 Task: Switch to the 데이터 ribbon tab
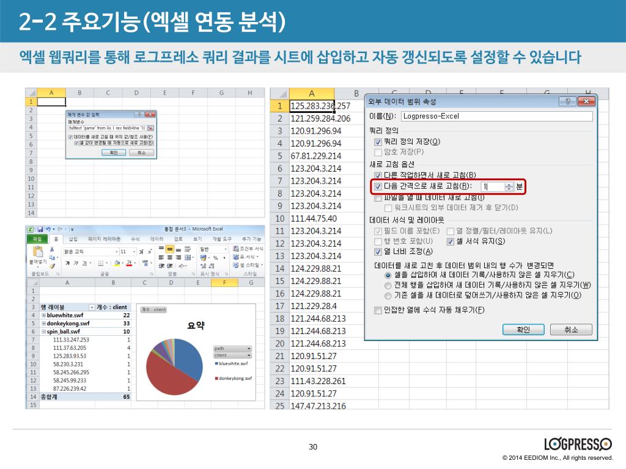157,239
